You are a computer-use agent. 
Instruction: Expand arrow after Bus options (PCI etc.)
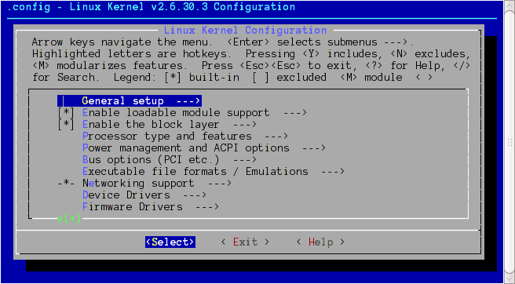(245, 160)
